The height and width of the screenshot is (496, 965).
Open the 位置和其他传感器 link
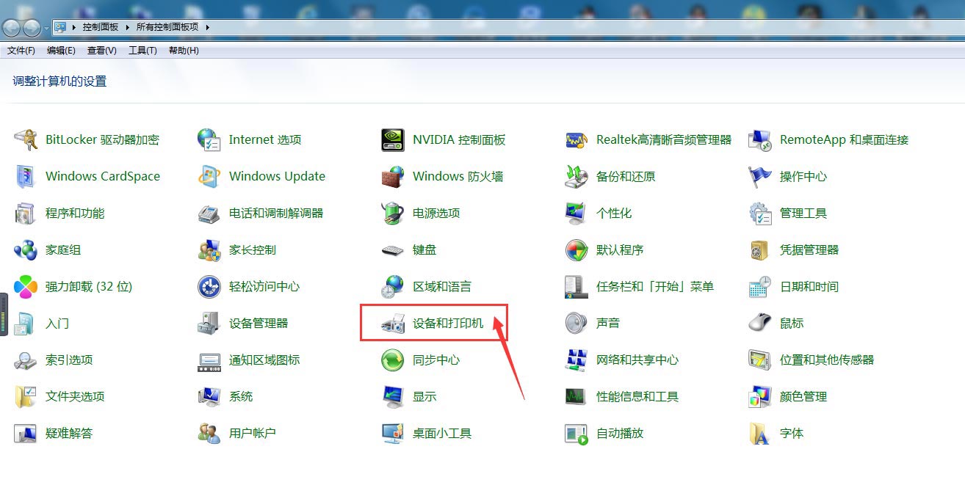point(827,360)
